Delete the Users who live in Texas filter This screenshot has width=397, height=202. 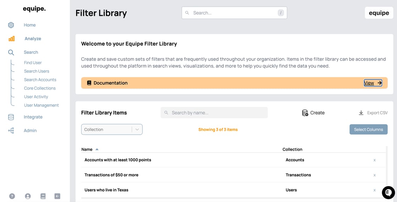[374, 190]
